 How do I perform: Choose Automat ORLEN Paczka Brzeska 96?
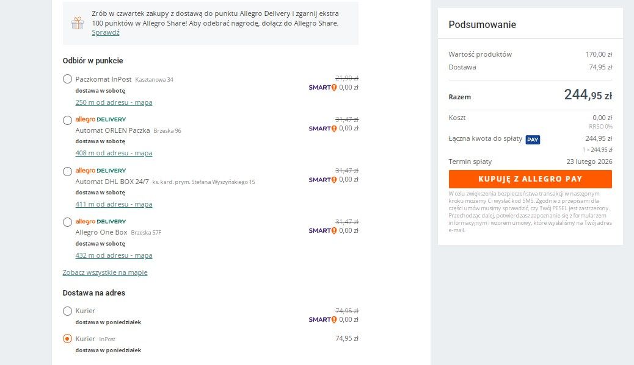[x=68, y=120]
